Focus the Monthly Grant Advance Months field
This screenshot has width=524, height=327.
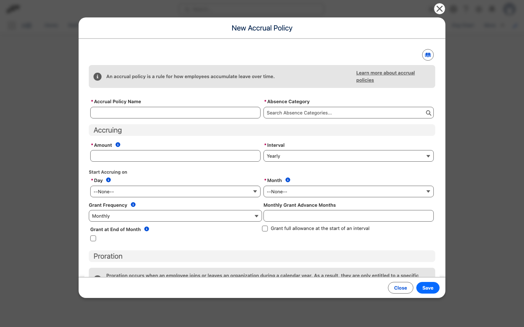point(349,216)
